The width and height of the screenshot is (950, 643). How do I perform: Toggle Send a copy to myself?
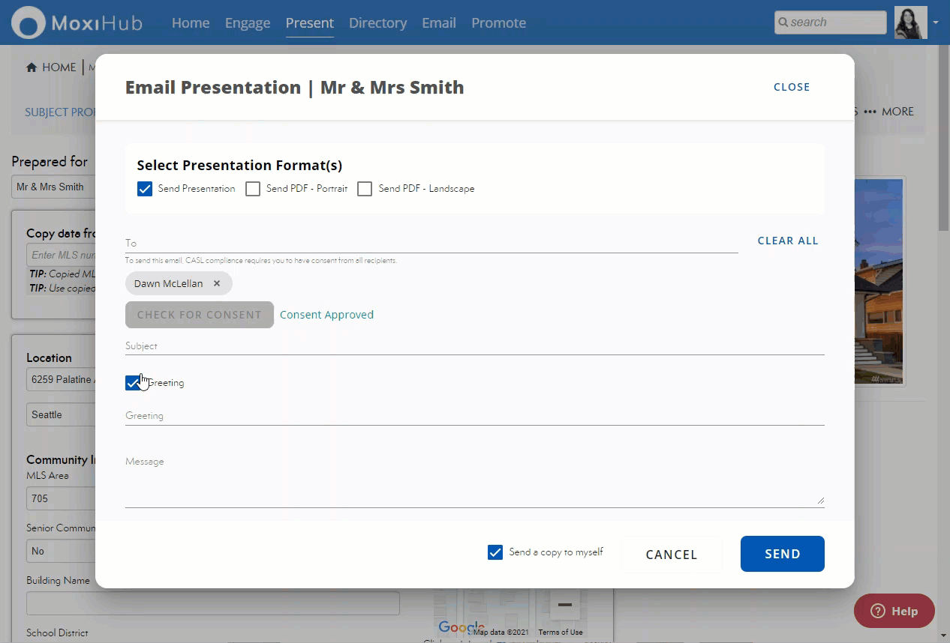(495, 552)
